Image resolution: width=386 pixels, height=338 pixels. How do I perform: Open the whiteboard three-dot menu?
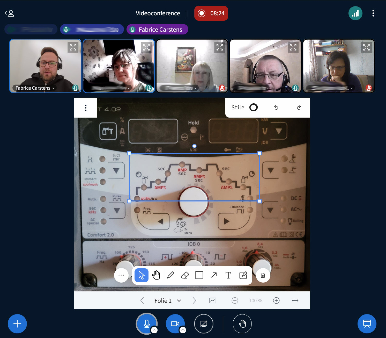[86, 108]
